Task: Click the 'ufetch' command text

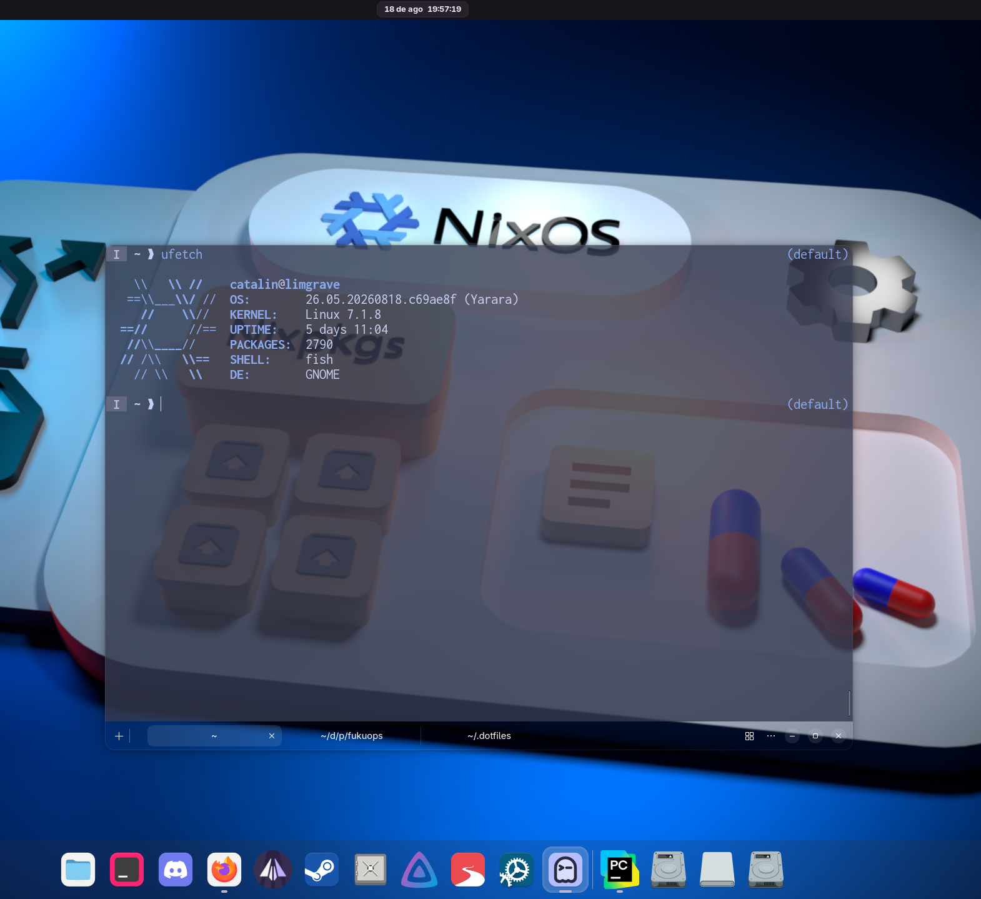Action: click(182, 254)
